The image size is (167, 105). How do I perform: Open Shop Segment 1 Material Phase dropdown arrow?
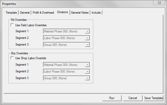[87, 65]
